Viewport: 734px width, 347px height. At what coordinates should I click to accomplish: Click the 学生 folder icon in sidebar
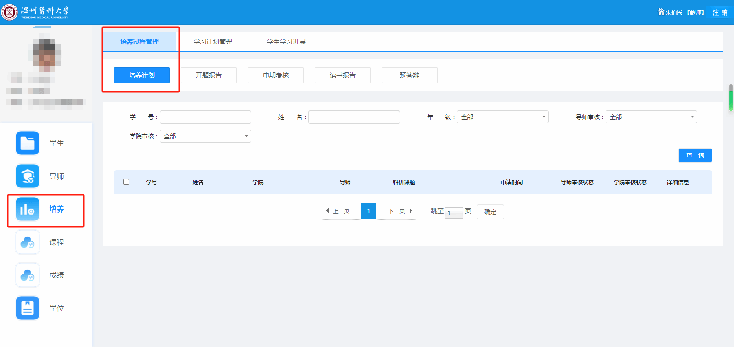(28, 143)
